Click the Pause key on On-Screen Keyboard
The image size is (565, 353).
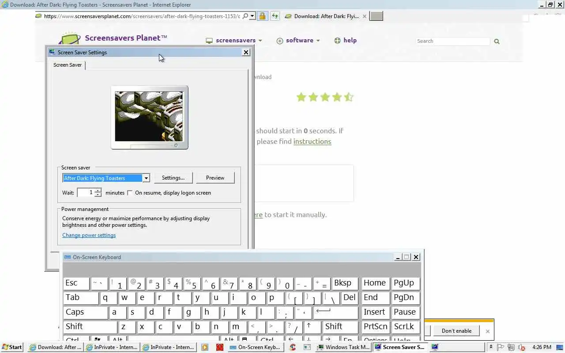tap(405, 312)
